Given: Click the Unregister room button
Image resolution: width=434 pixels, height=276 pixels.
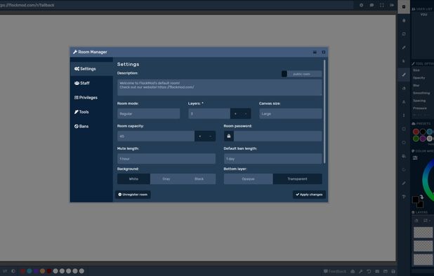Looking at the screenshot, I should [x=133, y=195].
